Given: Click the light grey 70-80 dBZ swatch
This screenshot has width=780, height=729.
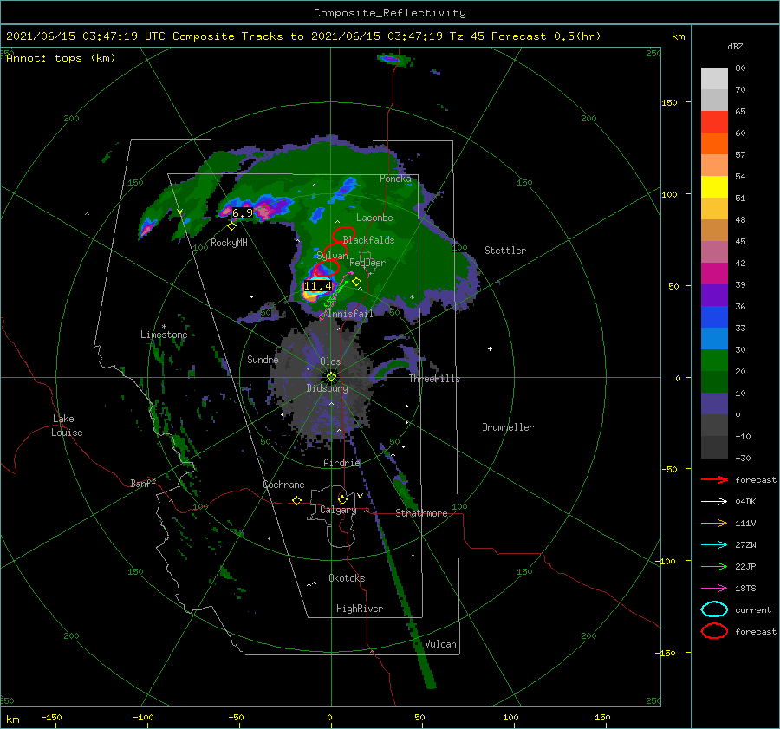Looking at the screenshot, I should point(714,78).
